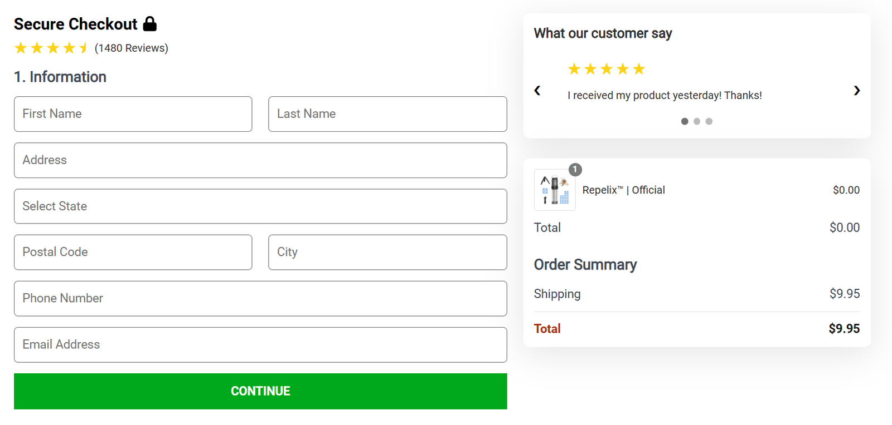Click the half star in the checkout rating
This screenshot has height=425, width=892.
pyautogui.click(x=84, y=48)
